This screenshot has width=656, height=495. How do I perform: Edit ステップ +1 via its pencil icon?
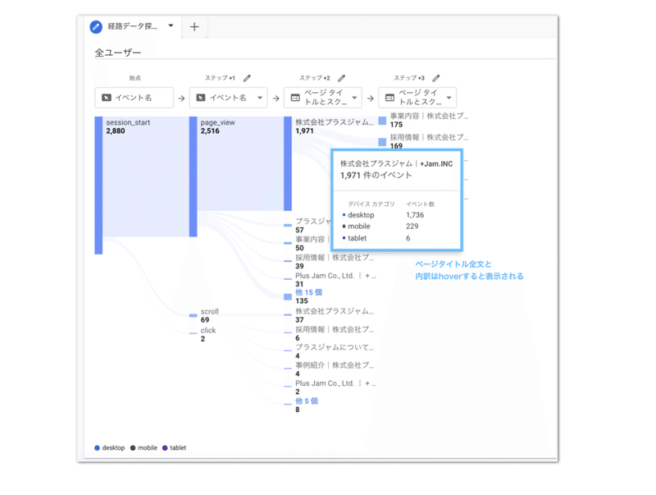coord(248,78)
